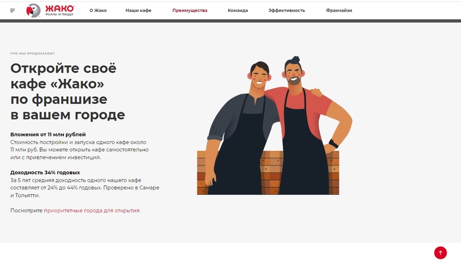Open the hamburger menu icon
The width and height of the screenshot is (461, 269).
(x=13, y=11)
